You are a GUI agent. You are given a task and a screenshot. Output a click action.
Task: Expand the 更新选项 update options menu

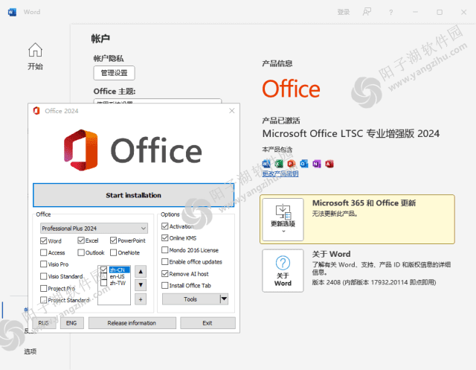tap(283, 220)
